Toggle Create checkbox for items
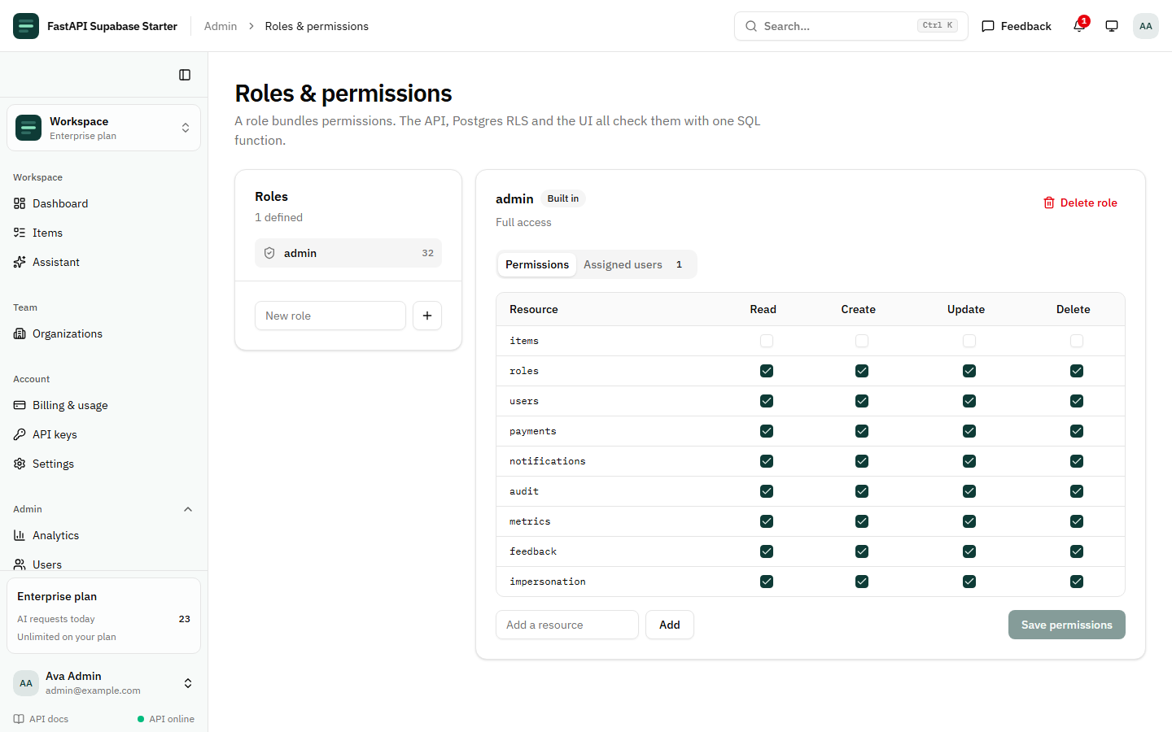 (862, 341)
